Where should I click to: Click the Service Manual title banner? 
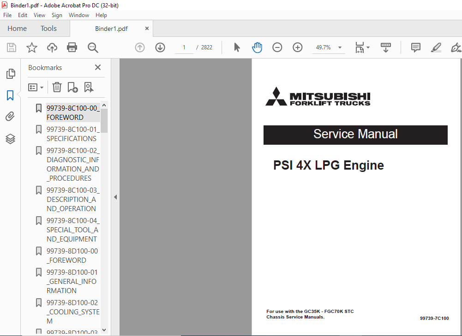(355, 135)
